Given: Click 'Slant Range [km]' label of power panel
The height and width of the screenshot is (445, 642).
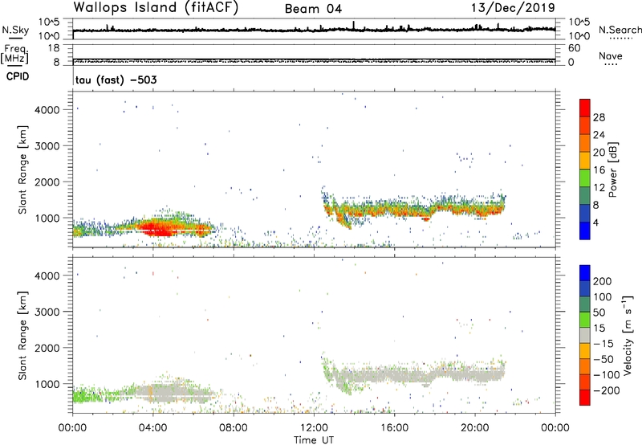Looking at the screenshot, I should (x=22, y=169).
